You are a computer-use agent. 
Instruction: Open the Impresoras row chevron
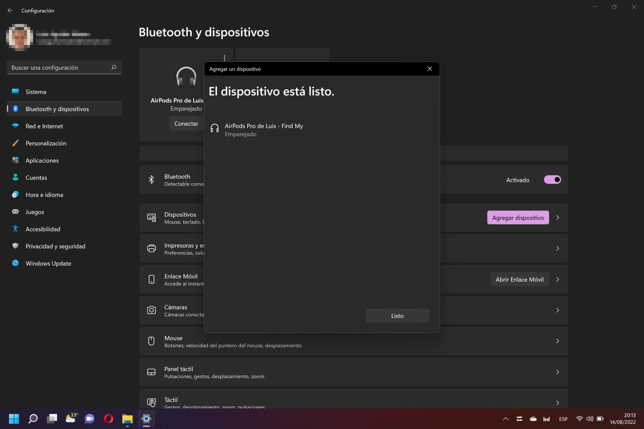(557, 248)
